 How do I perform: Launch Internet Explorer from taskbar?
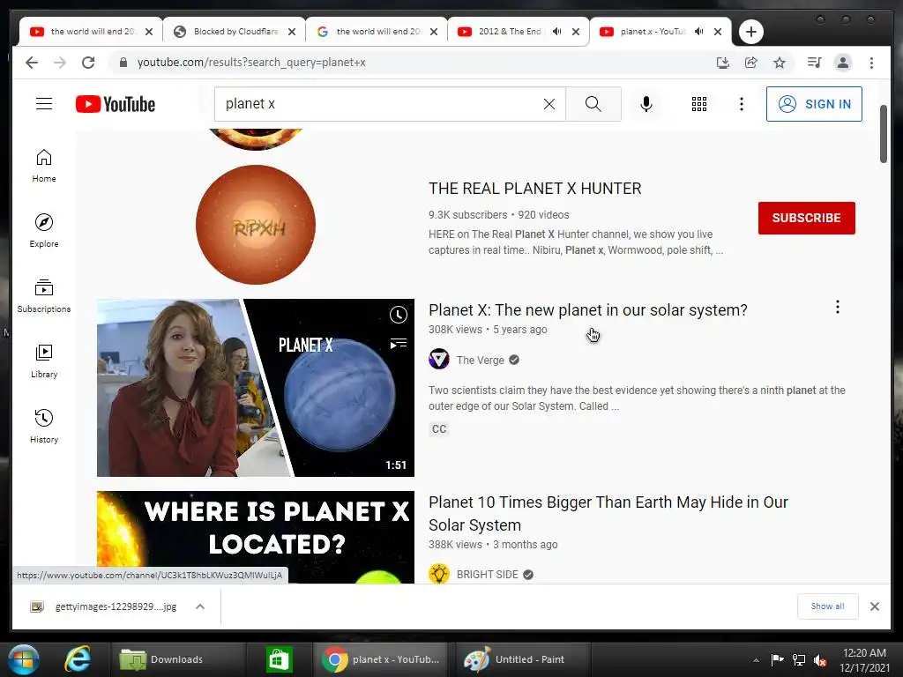pos(78,659)
